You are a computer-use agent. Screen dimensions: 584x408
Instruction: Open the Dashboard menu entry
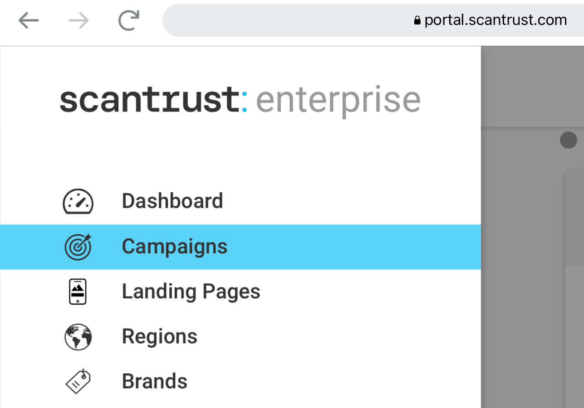172,201
